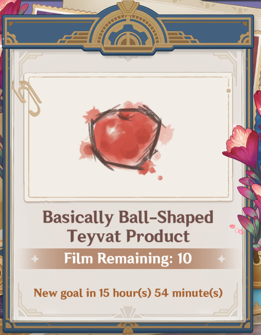Click the floating pink petals near the flower
This screenshot has height=335, width=261.
coord(236,229)
